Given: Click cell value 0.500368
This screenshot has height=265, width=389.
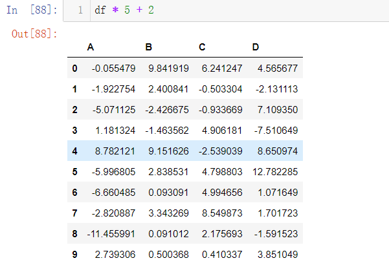Looking at the screenshot, I should click(x=169, y=255).
